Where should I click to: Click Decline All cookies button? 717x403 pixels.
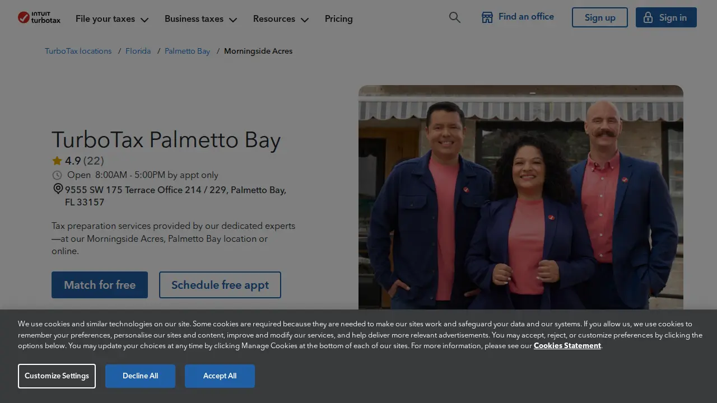pyautogui.click(x=140, y=376)
